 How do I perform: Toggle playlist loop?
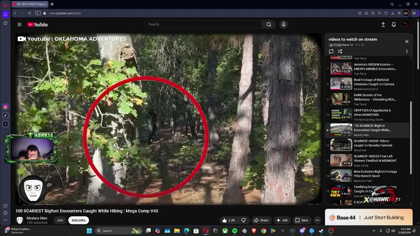tap(331, 51)
